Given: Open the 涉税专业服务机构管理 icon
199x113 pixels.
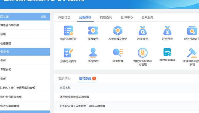Looking at the screenshot, I should tap(143, 53).
